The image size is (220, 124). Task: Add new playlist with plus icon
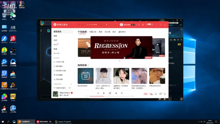[x=71, y=84]
